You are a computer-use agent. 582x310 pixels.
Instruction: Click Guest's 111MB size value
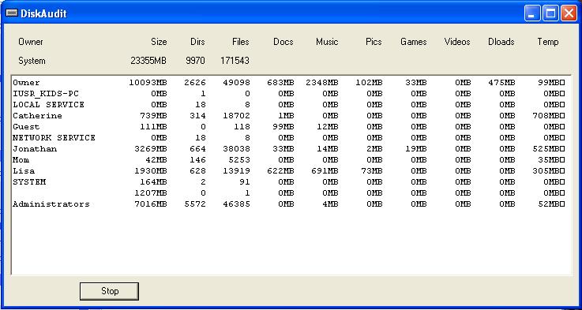[154, 127]
